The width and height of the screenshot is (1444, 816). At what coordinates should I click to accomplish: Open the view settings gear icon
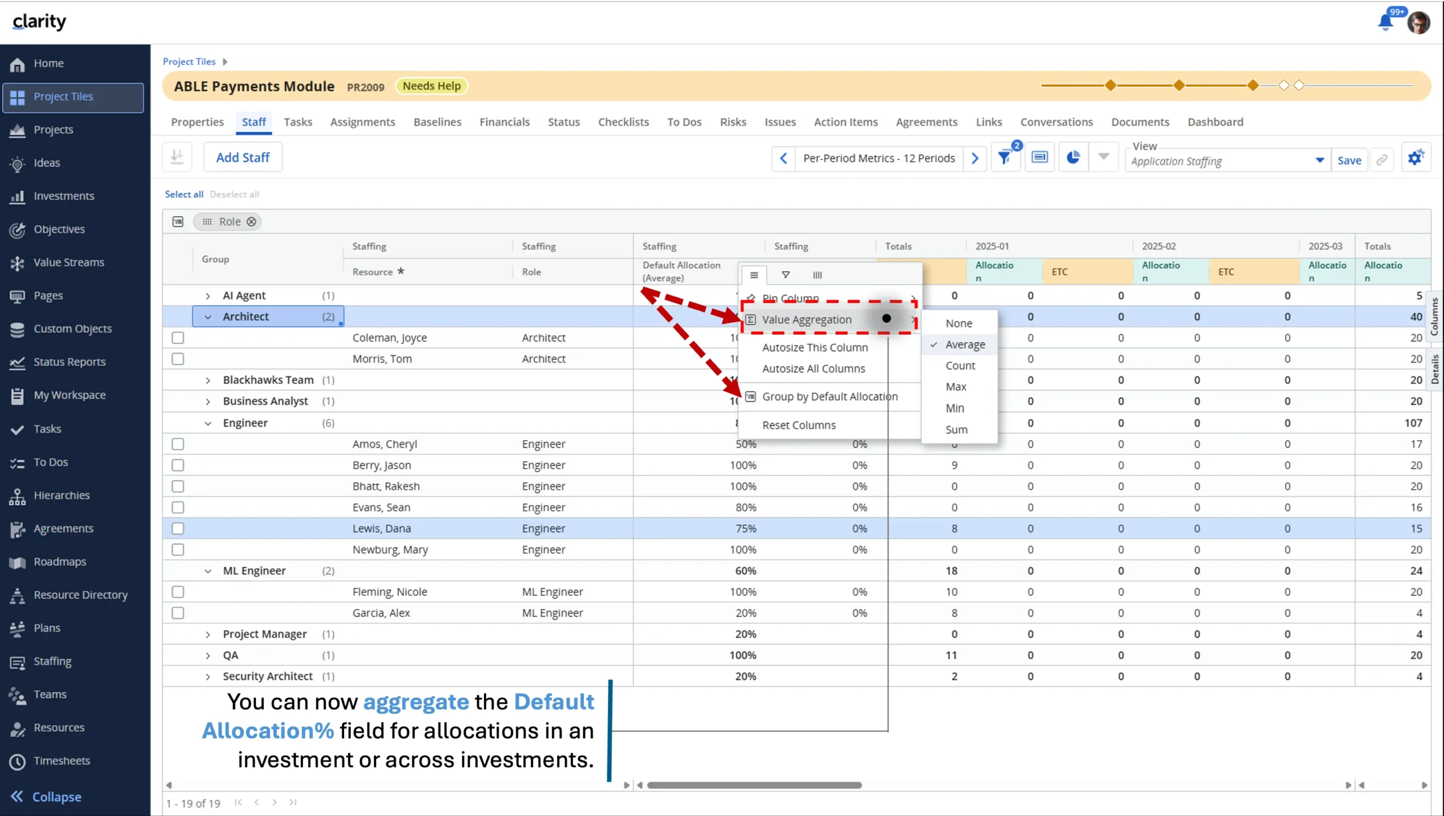tap(1415, 157)
